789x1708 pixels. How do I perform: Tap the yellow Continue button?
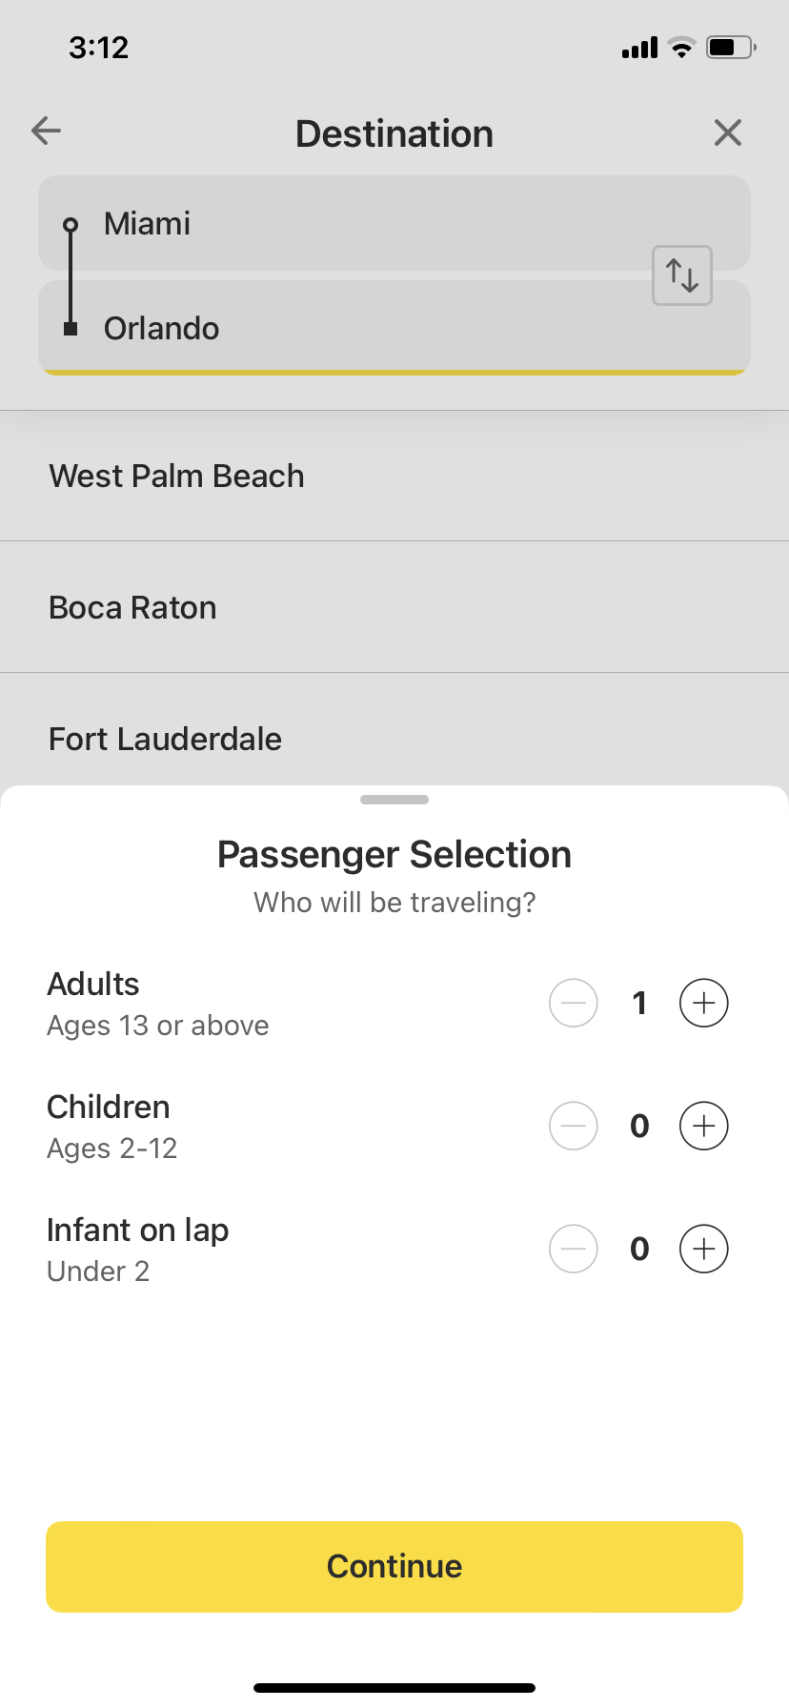(x=394, y=1566)
